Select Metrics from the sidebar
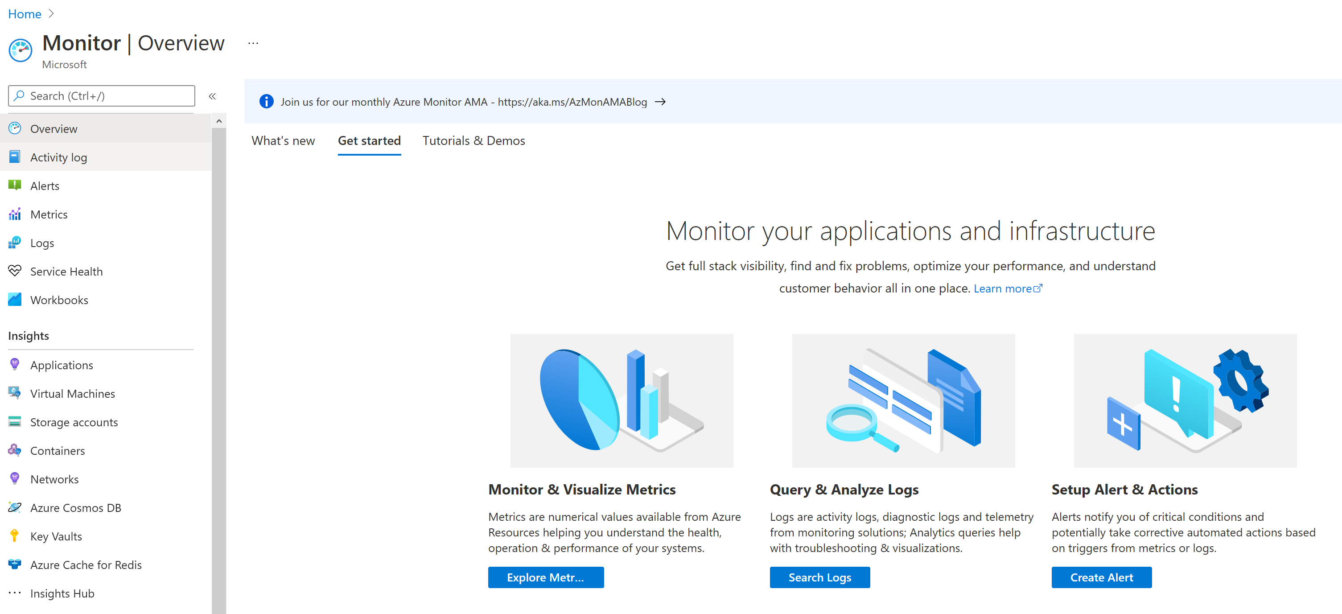 point(106,214)
